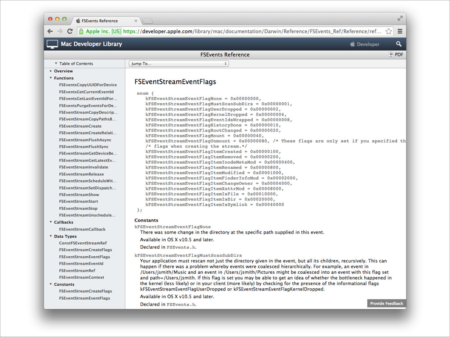
Task: Open FSEventStreamContext data type
Action: pyautogui.click(x=81, y=277)
